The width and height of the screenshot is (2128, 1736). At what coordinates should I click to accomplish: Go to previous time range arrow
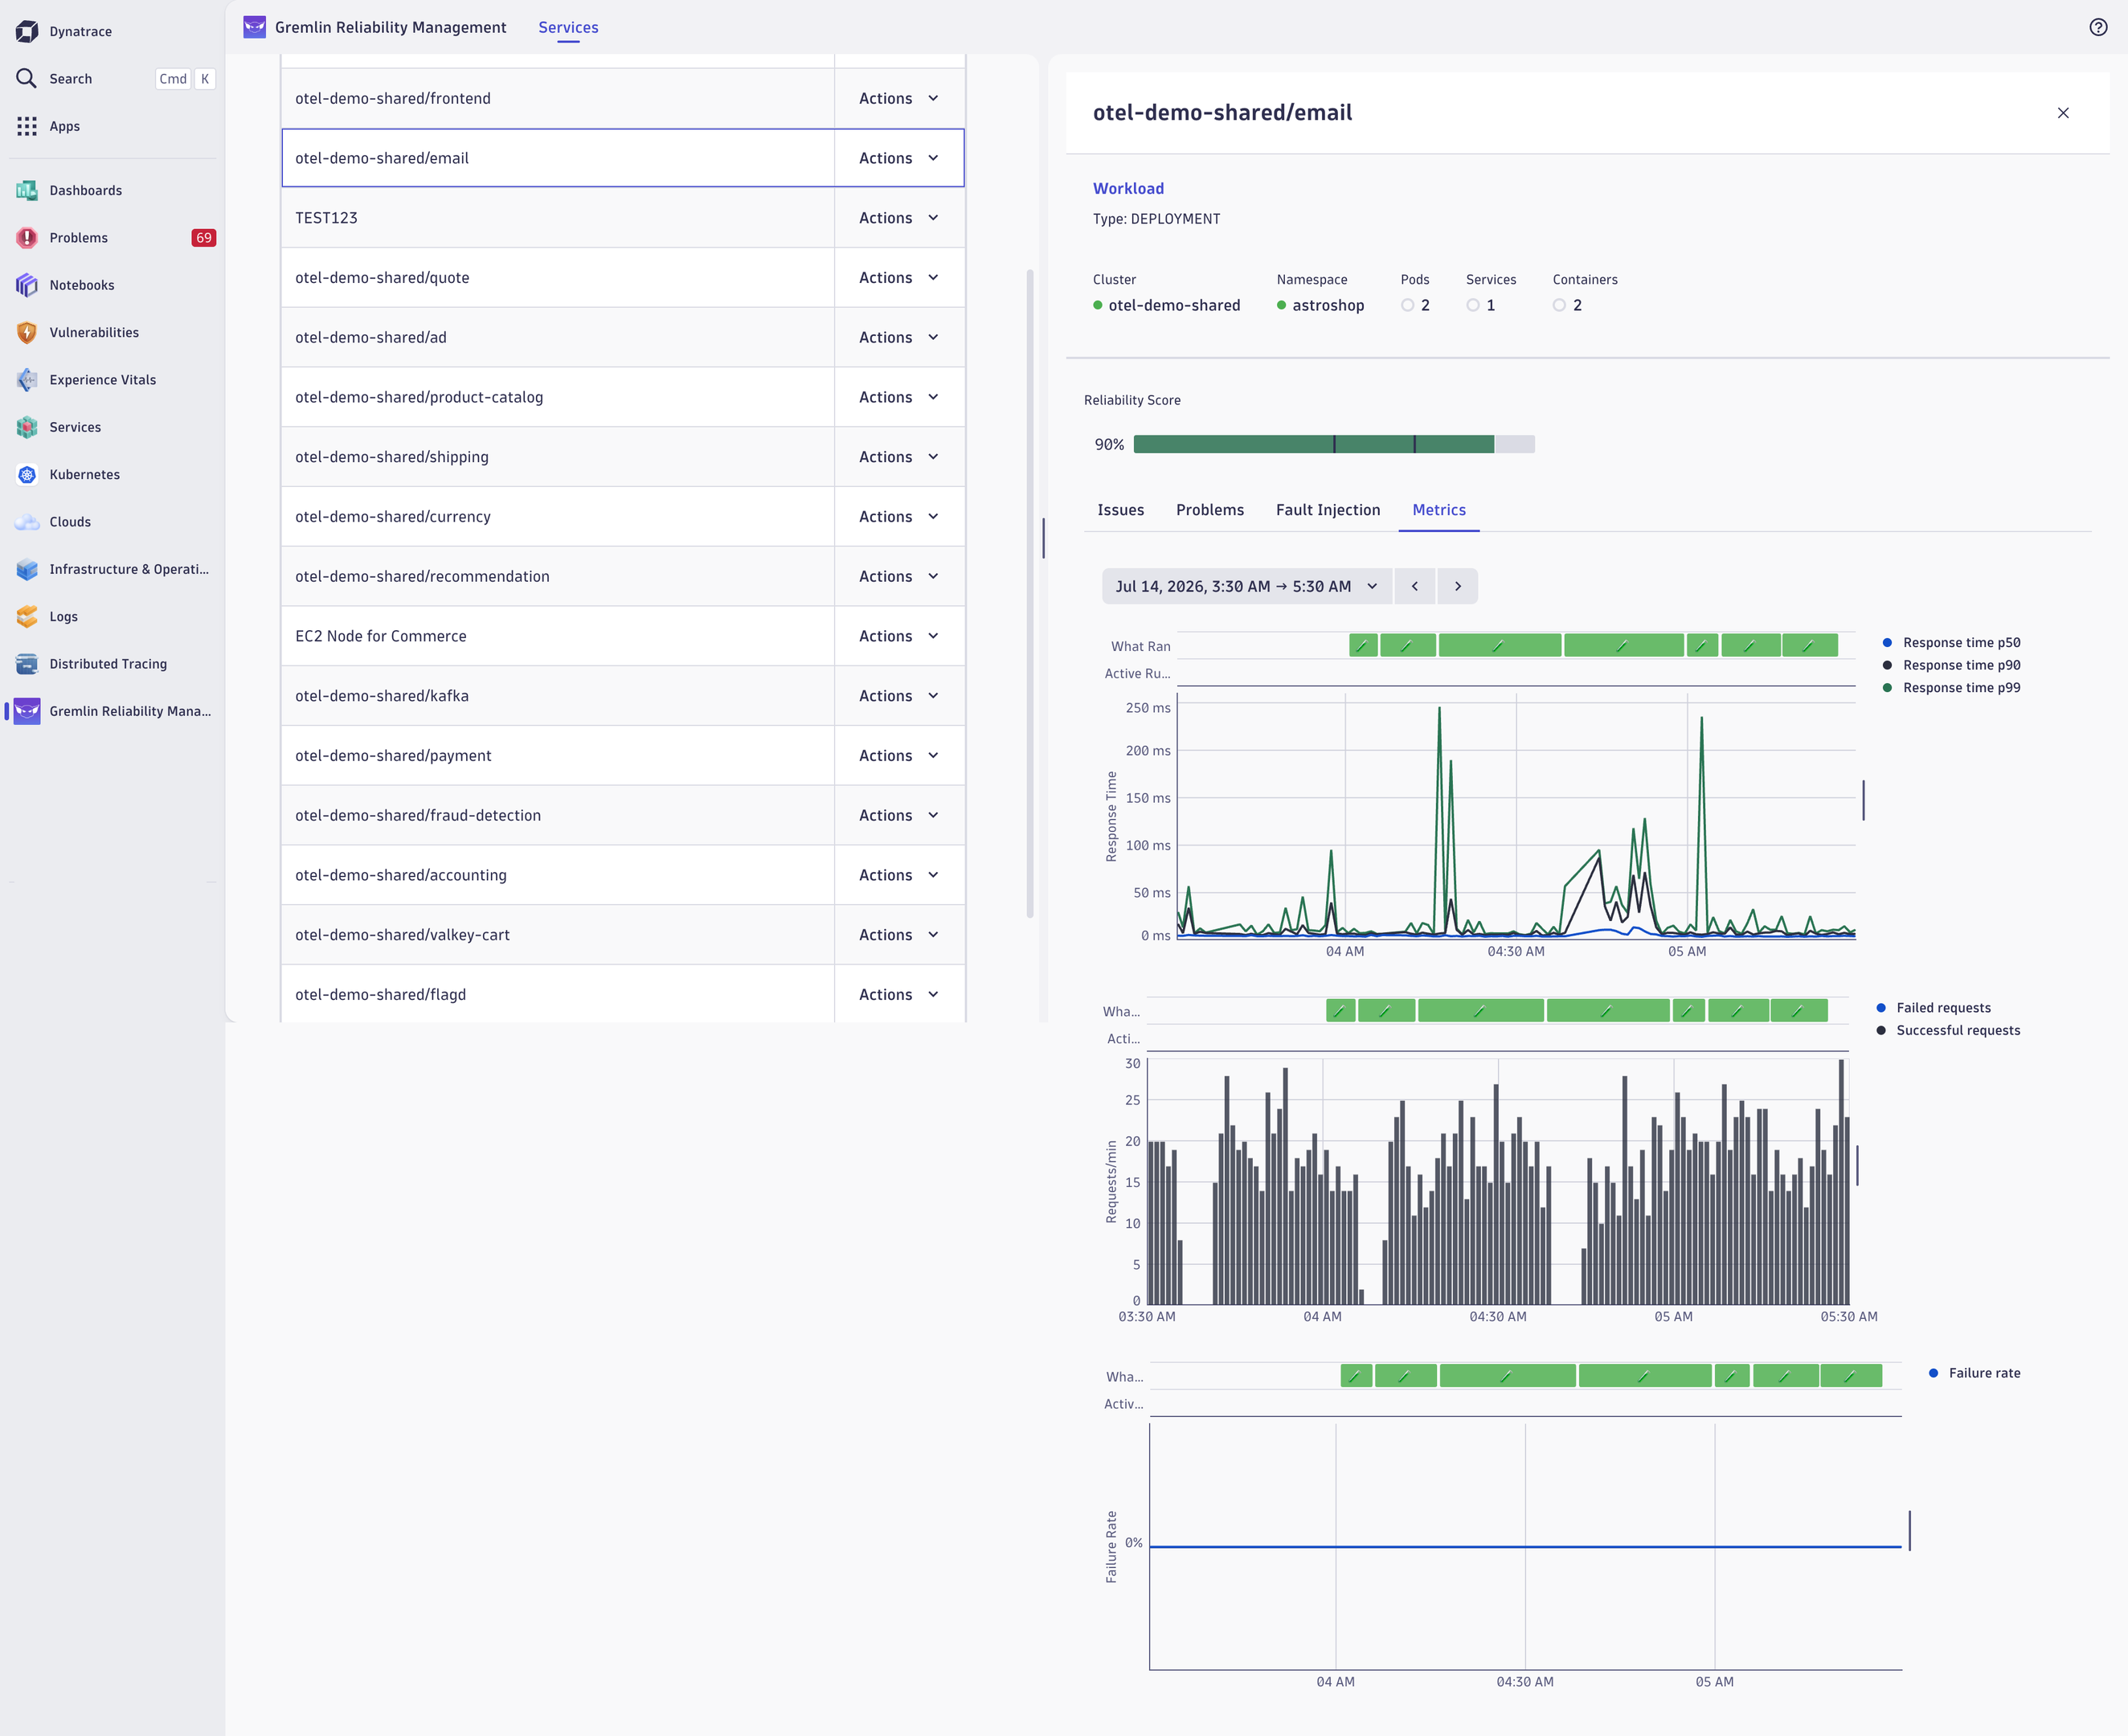(x=1414, y=586)
